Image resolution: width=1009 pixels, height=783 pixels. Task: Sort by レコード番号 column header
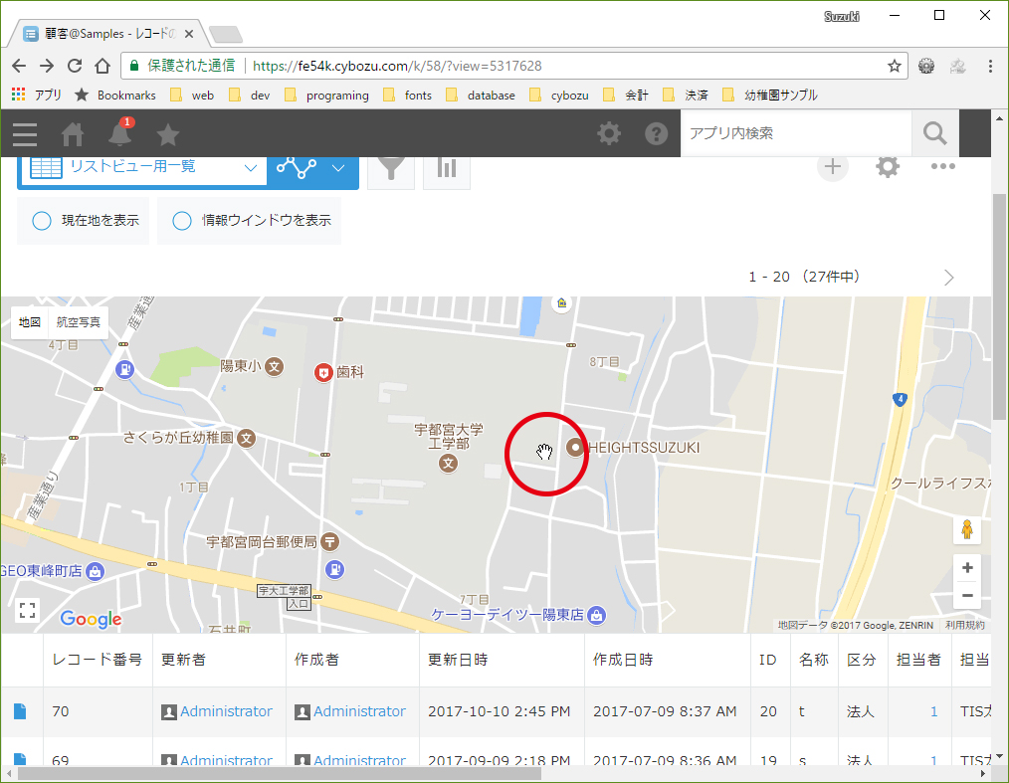97,660
